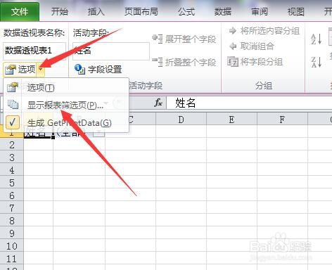Select row 10 header

pyautogui.click(x=12, y=246)
